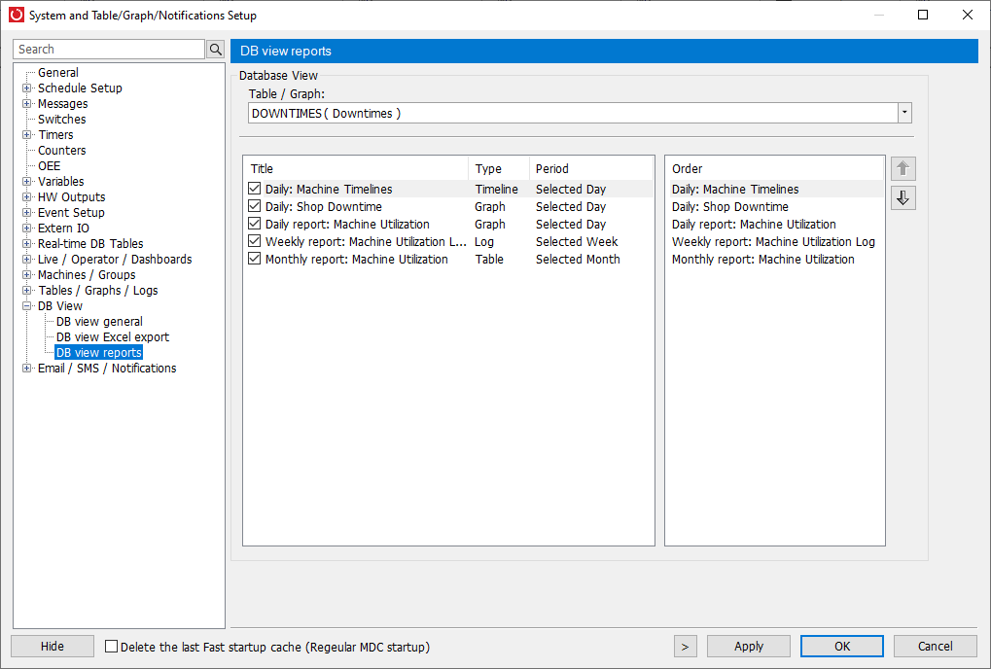Viewport: 991px width, 669px height.
Task: Expand the Timers tree node
Action: (x=26, y=134)
